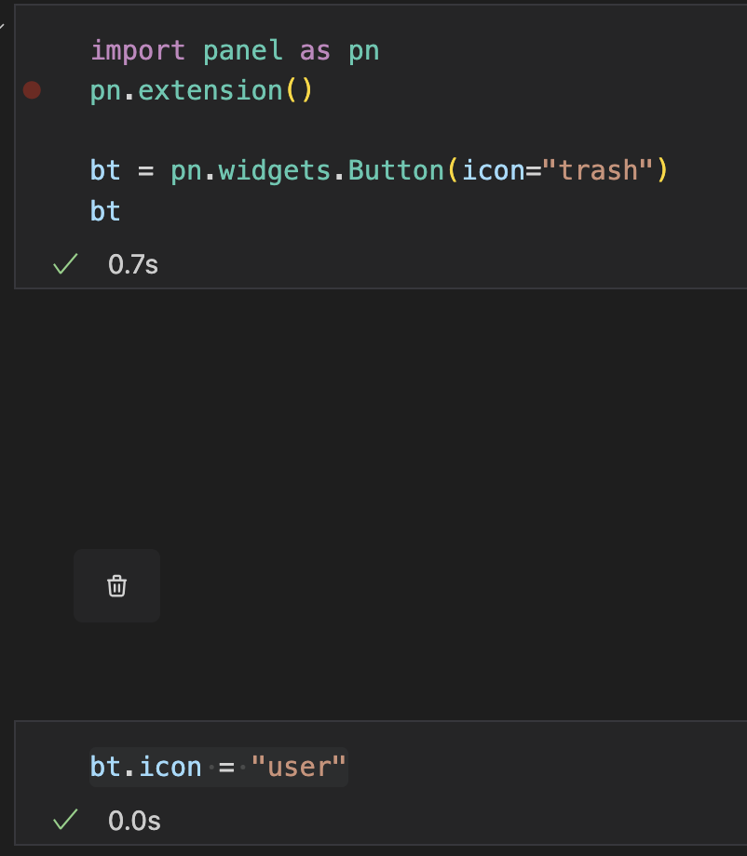Select the pn.widgets.Button call text
The width and height of the screenshot is (747, 856).
(x=306, y=170)
